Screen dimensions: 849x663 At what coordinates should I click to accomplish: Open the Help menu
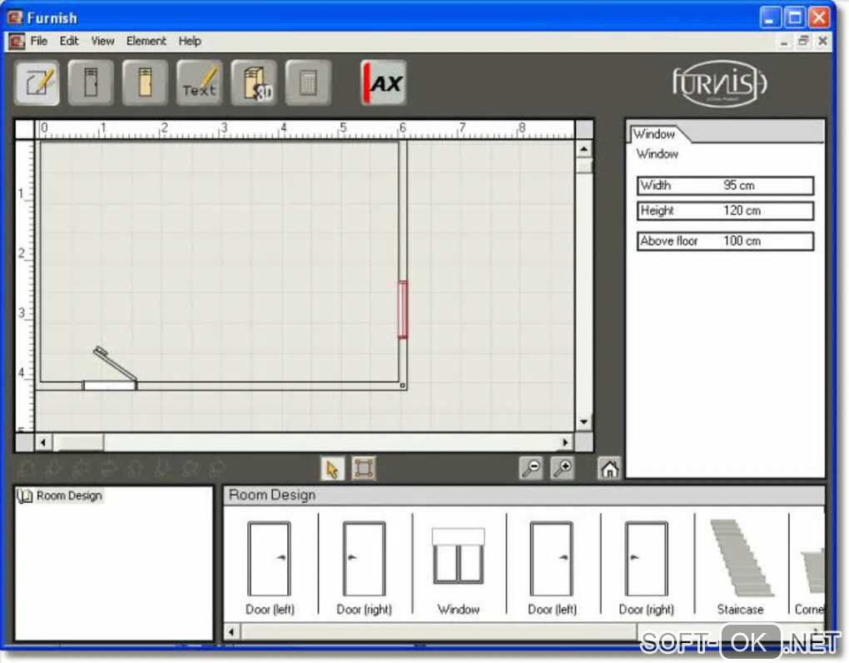tap(190, 41)
